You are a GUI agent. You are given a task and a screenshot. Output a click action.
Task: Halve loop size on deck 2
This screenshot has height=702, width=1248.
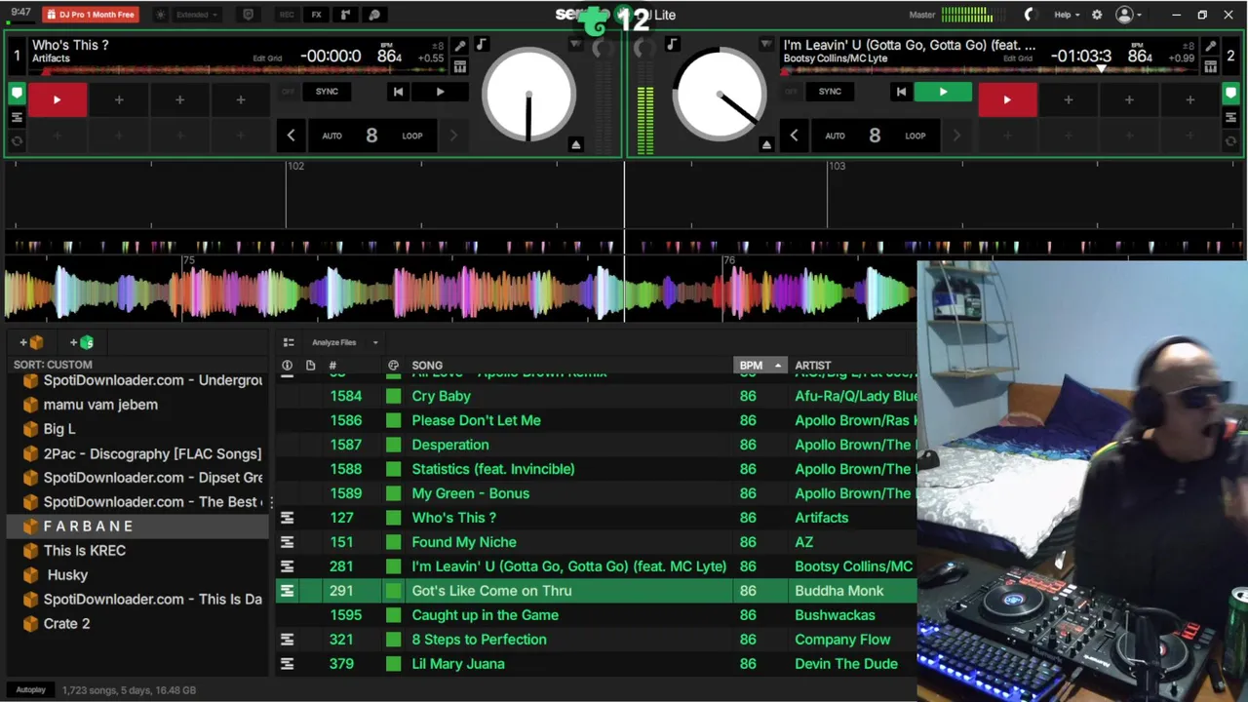(794, 136)
